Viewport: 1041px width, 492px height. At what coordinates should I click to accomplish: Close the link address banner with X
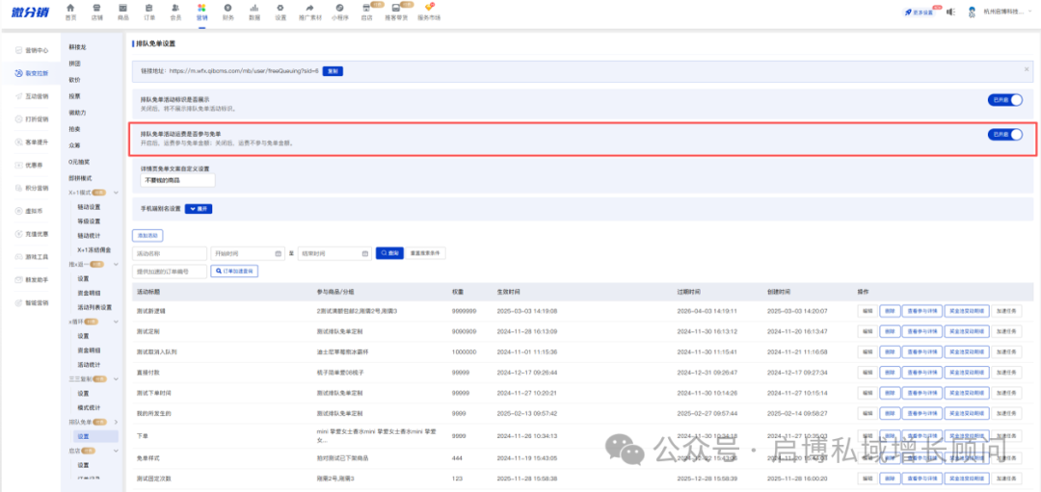tap(1026, 69)
